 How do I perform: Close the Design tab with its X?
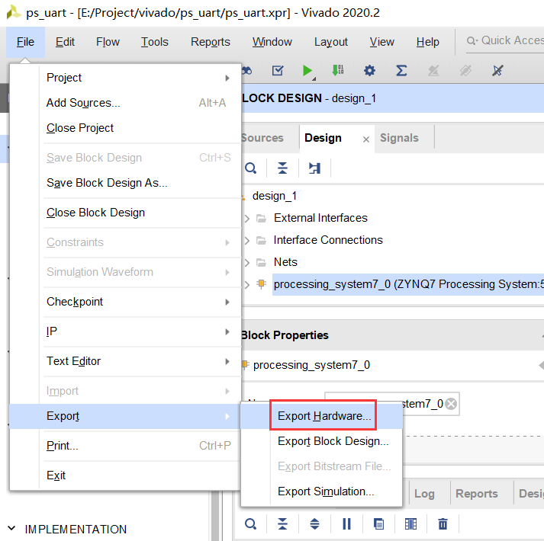click(365, 139)
